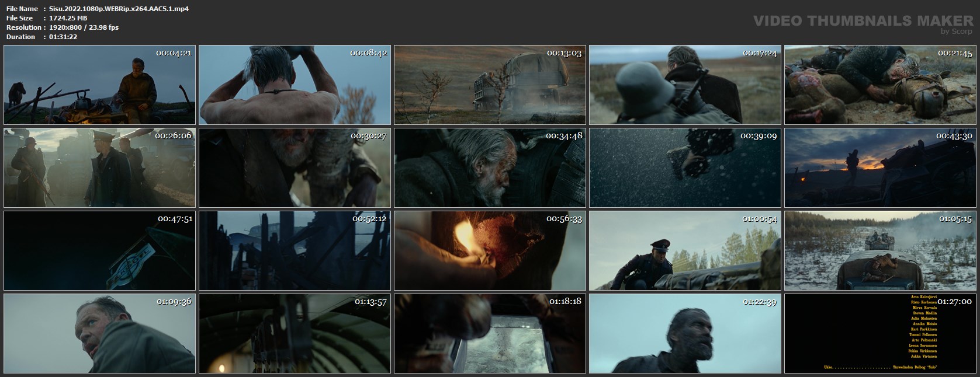Open the frame captured at 00:08:42
Viewport: 980px width, 377px height.
pos(295,85)
